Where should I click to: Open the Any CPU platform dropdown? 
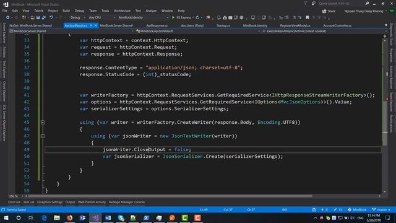coord(101,17)
